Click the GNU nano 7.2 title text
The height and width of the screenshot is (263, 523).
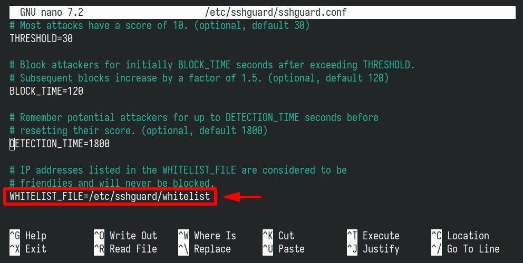(52, 13)
